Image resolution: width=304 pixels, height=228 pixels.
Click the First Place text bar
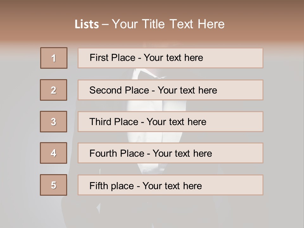click(x=170, y=58)
